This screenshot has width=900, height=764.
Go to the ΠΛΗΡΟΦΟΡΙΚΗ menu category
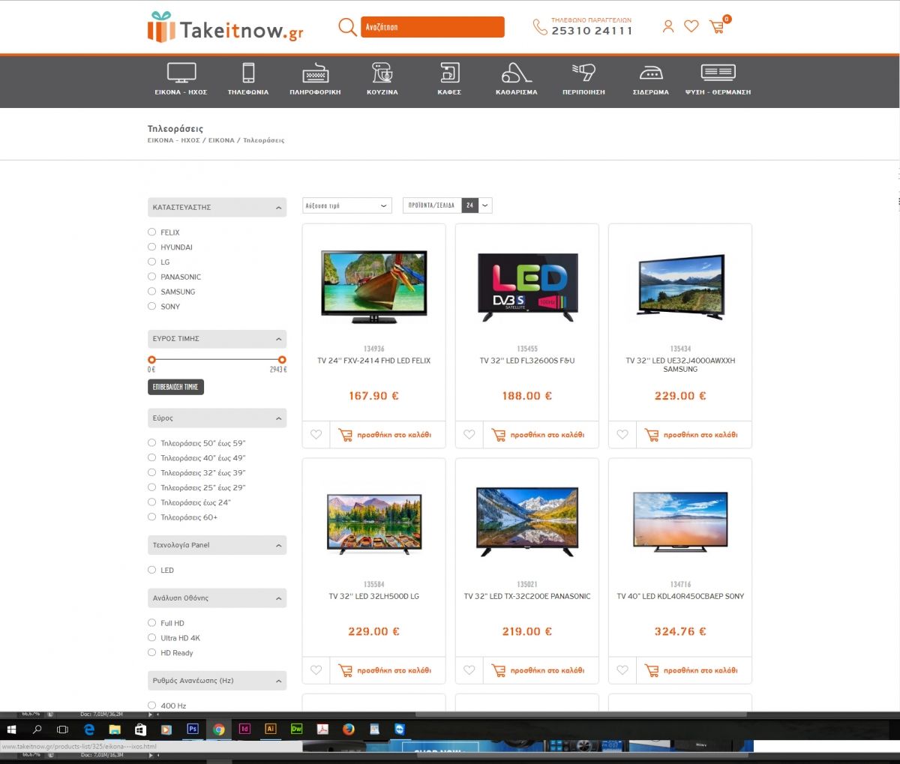point(315,79)
